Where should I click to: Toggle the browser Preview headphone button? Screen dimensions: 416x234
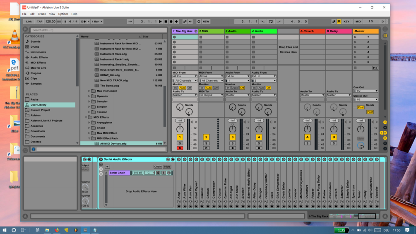[x=34, y=150]
